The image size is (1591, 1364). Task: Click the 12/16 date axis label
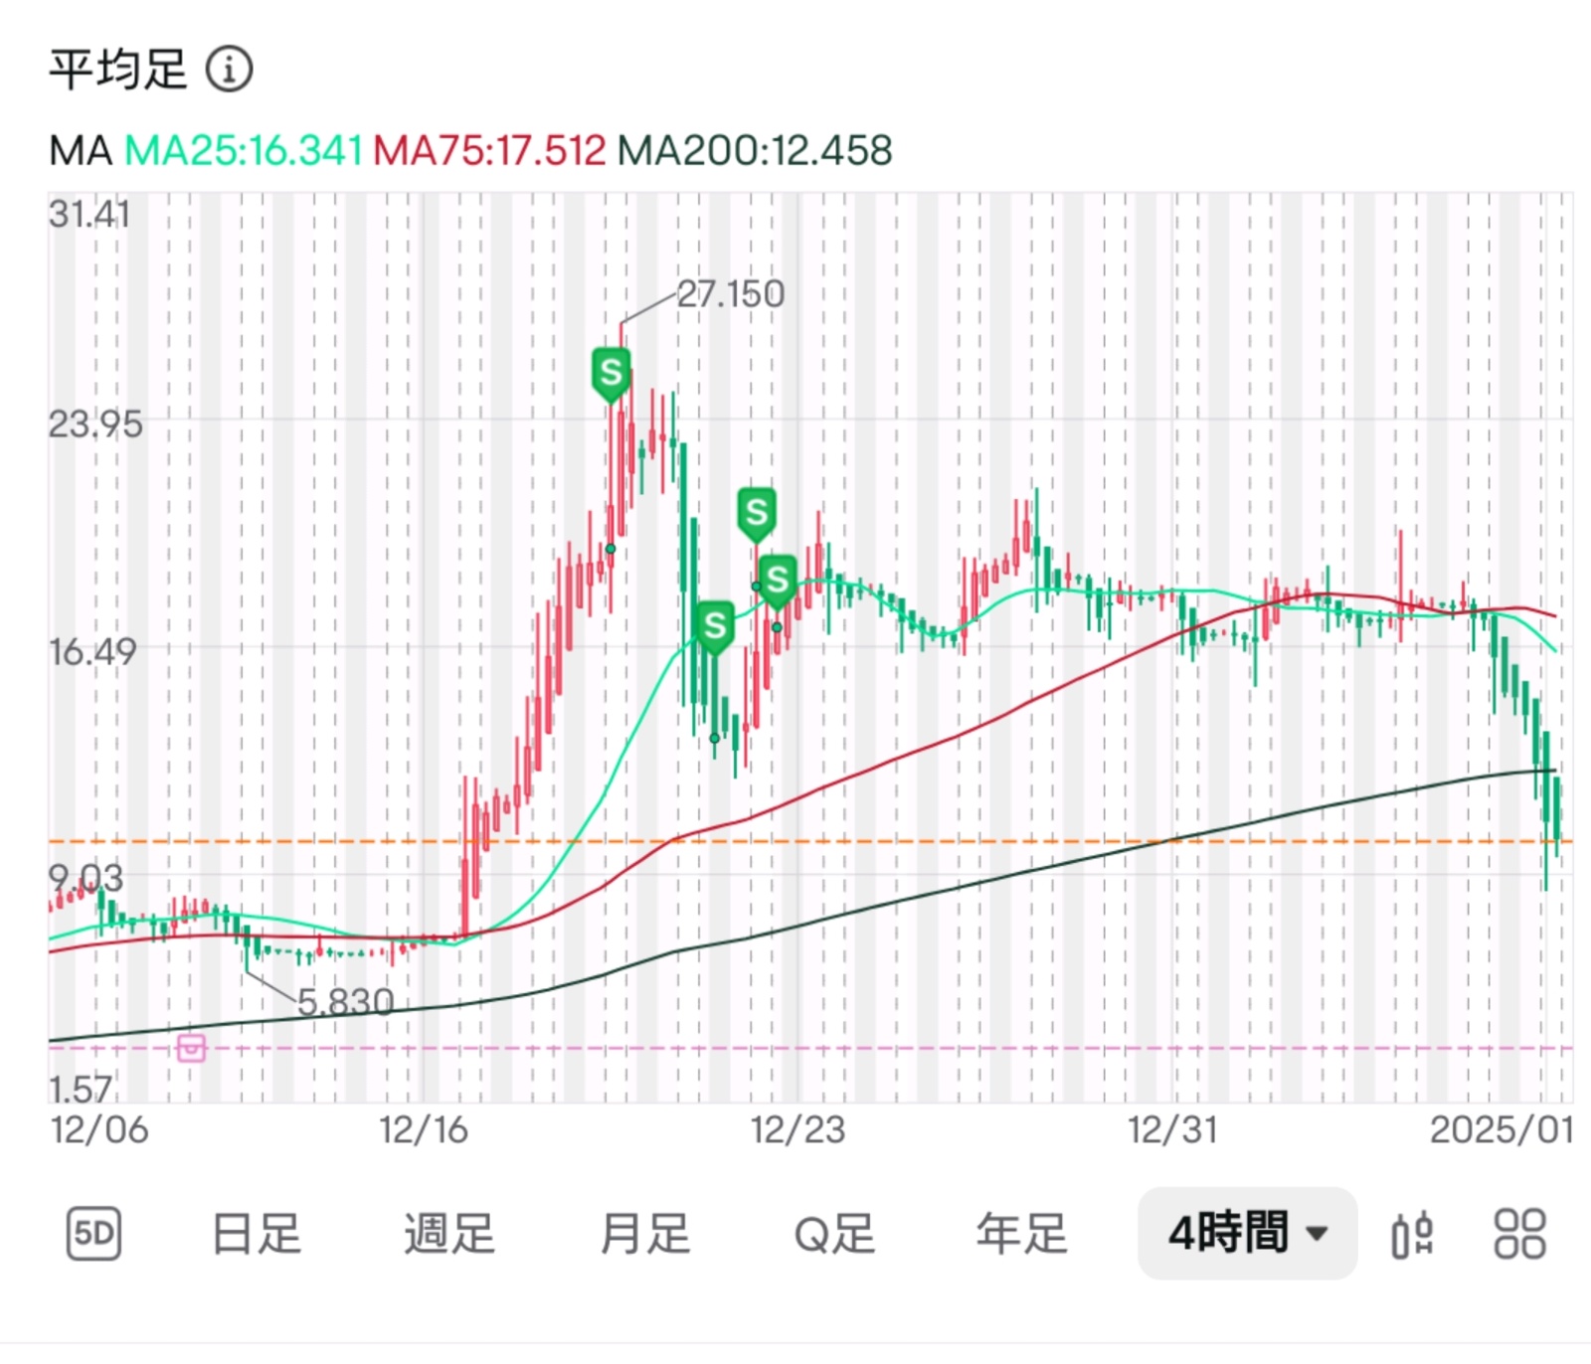coord(424,1130)
